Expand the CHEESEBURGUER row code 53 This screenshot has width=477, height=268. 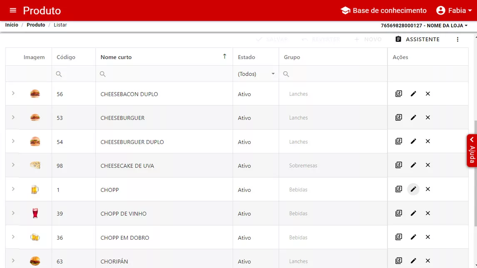click(x=13, y=117)
